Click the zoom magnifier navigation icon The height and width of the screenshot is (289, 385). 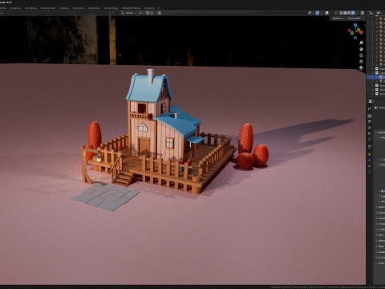(361, 43)
